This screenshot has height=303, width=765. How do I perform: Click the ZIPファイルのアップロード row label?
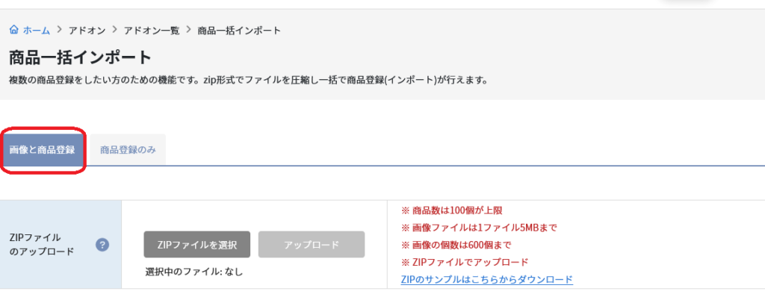(43, 244)
